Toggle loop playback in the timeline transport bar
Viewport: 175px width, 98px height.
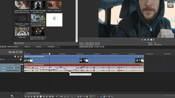28,96
